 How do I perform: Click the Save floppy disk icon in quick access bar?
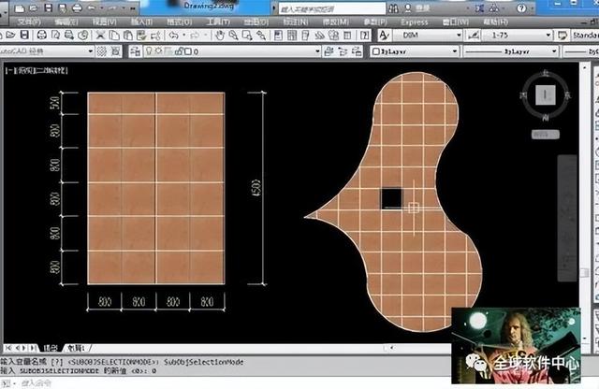(x=49, y=7)
